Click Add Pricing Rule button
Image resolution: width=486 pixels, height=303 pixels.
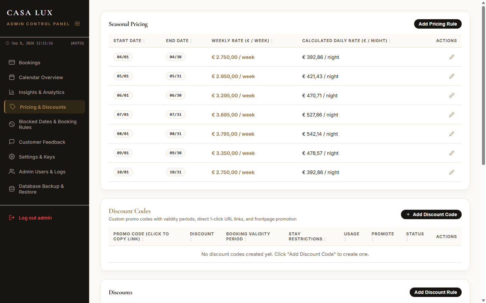tap(438, 24)
